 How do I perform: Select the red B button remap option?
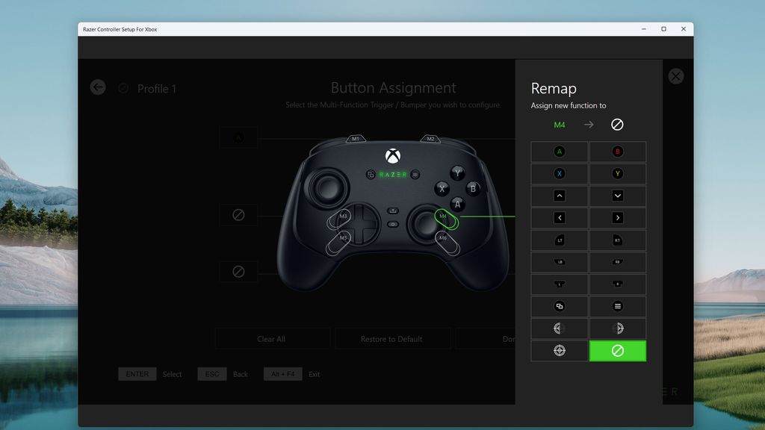(x=618, y=151)
